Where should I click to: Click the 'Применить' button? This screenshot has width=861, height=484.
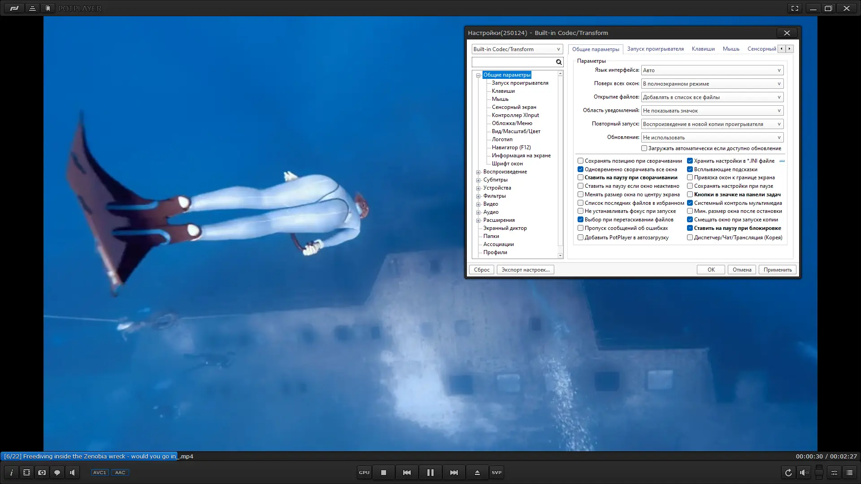777,270
